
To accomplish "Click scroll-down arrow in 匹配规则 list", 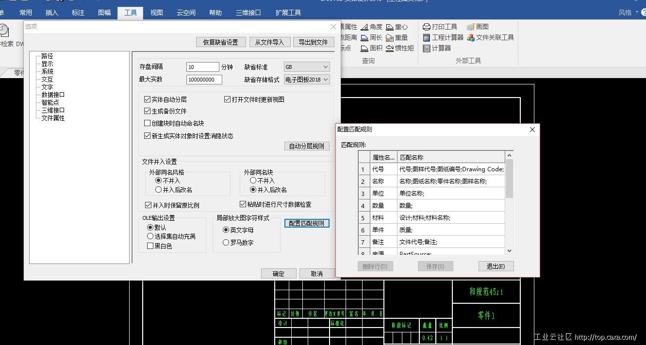I will coord(509,251).
